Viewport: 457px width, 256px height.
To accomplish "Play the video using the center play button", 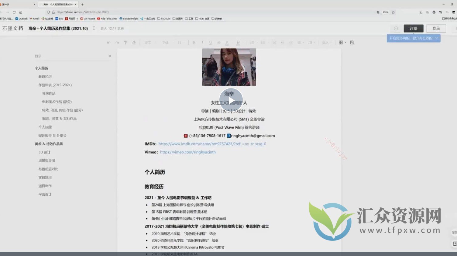I will pos(231,100).
